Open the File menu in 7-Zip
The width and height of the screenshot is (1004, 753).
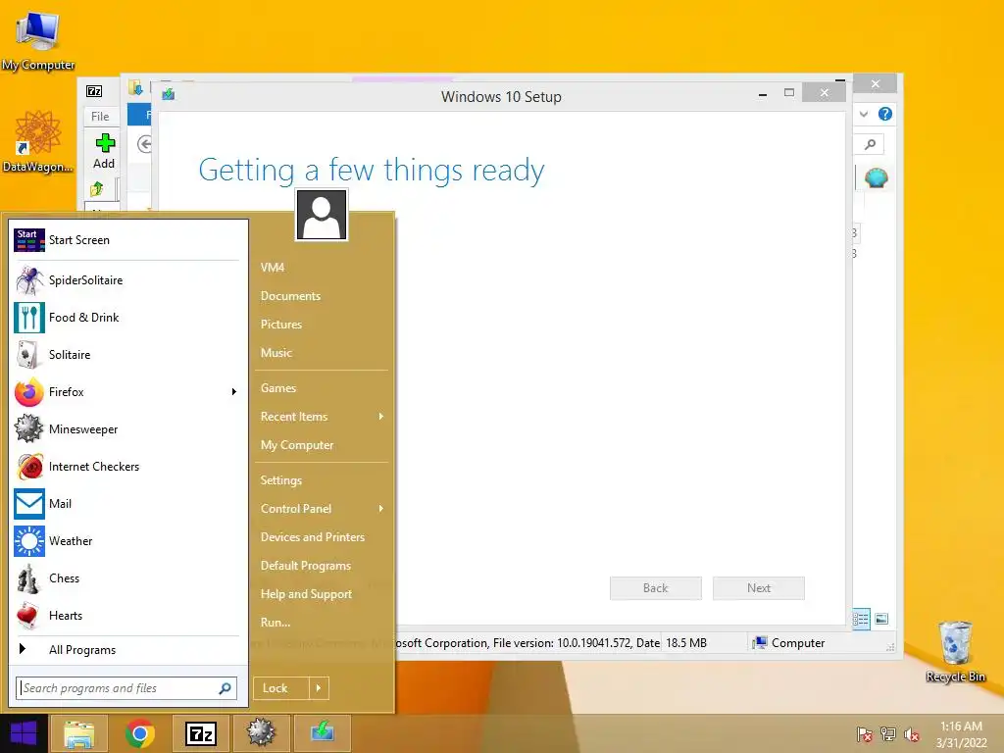[100, 117]
